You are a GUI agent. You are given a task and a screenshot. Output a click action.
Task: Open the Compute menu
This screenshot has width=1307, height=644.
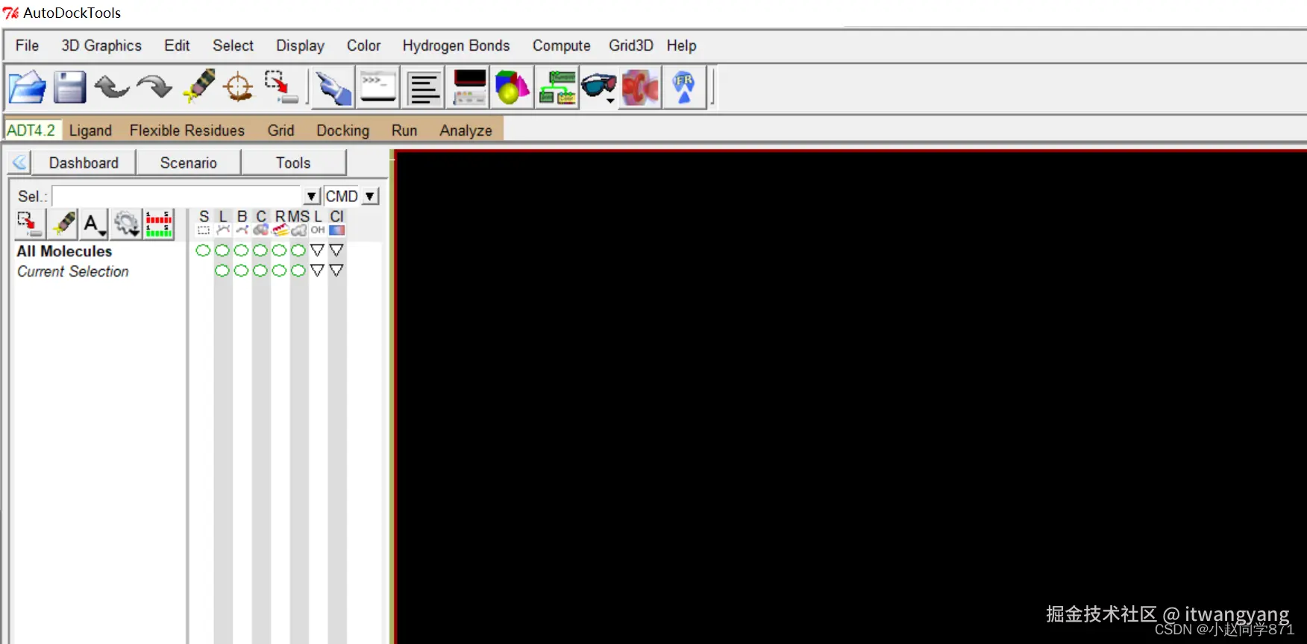[561, 45]
